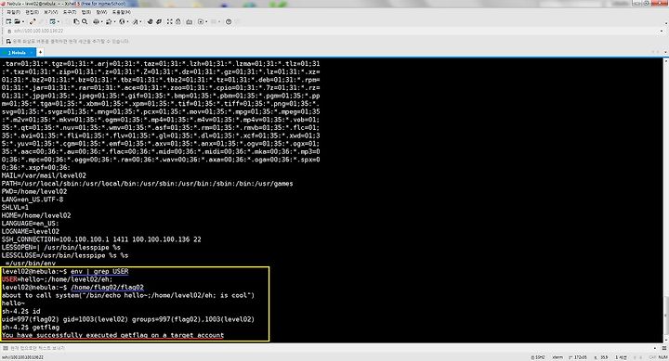Click the Help question mark icon
The height and width of the screenshot is (361, 669).
click(229, 21)
